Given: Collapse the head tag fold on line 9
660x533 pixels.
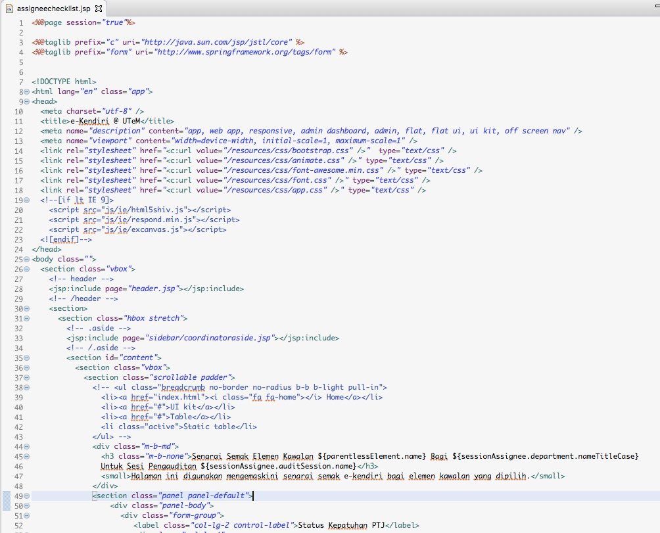Looking at the screenshot, I should coord(27,101).
